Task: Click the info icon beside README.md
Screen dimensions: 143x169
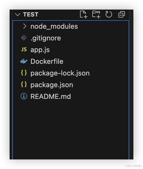Action: (x=24, y=96)
